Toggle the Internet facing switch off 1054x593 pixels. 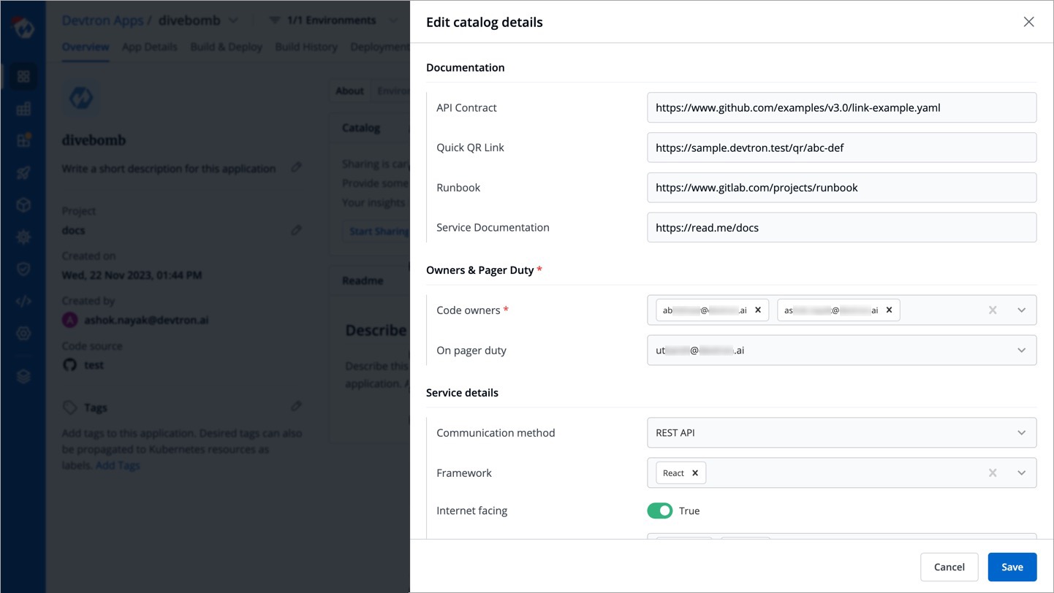[x=659, y=511]
